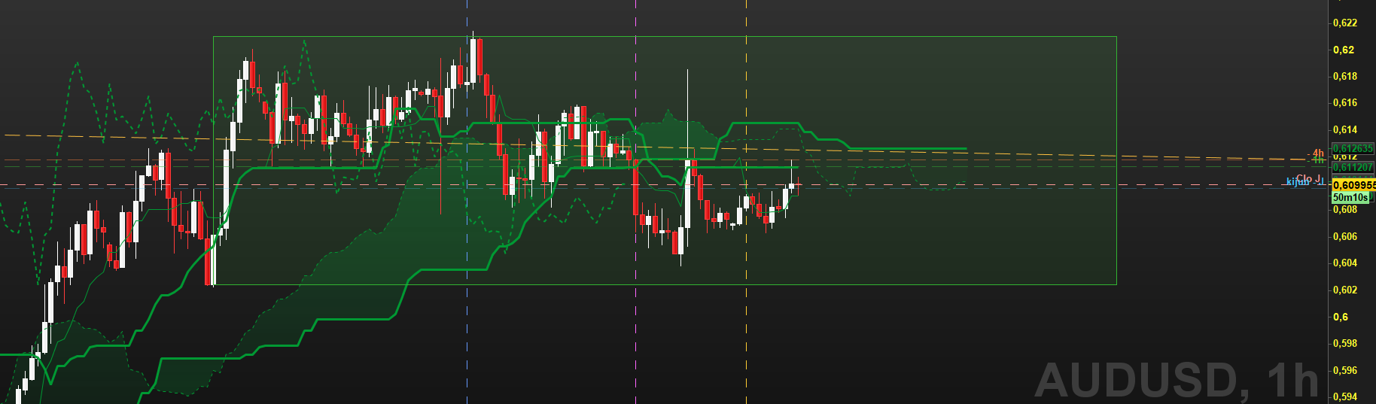This screenshot has width=1376, height=404.
Task: Click the green 0,612635 price tag
Action: point(1353,149)
